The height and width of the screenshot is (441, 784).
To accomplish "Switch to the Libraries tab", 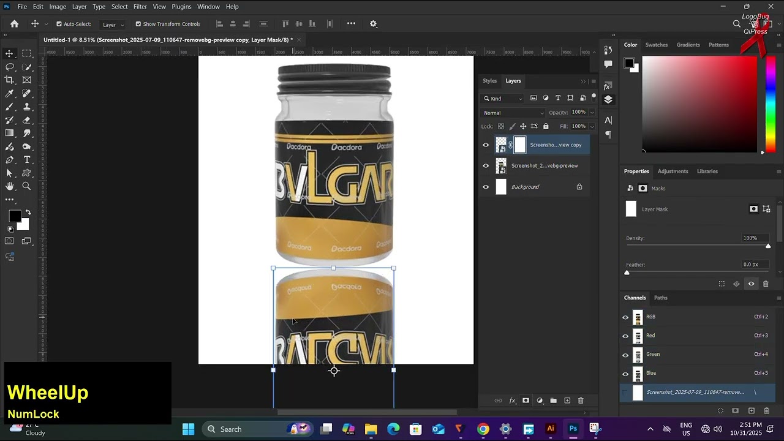I will (707, 171).
